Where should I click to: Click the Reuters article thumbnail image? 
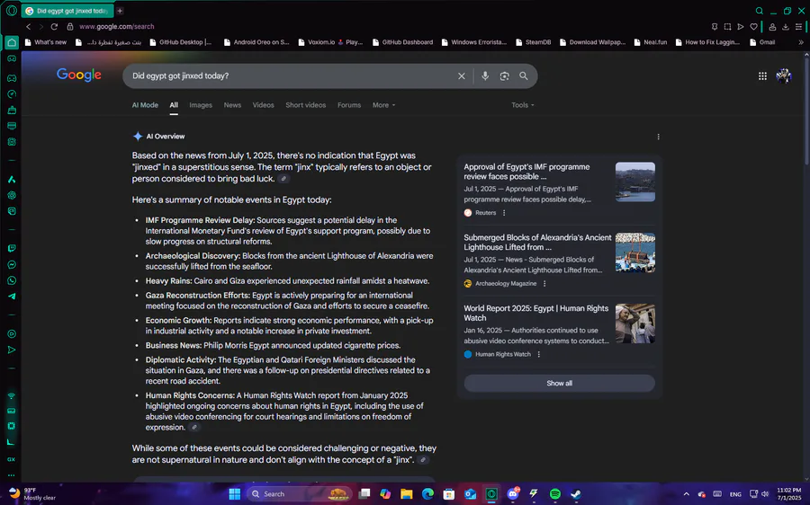pos(634,182)
